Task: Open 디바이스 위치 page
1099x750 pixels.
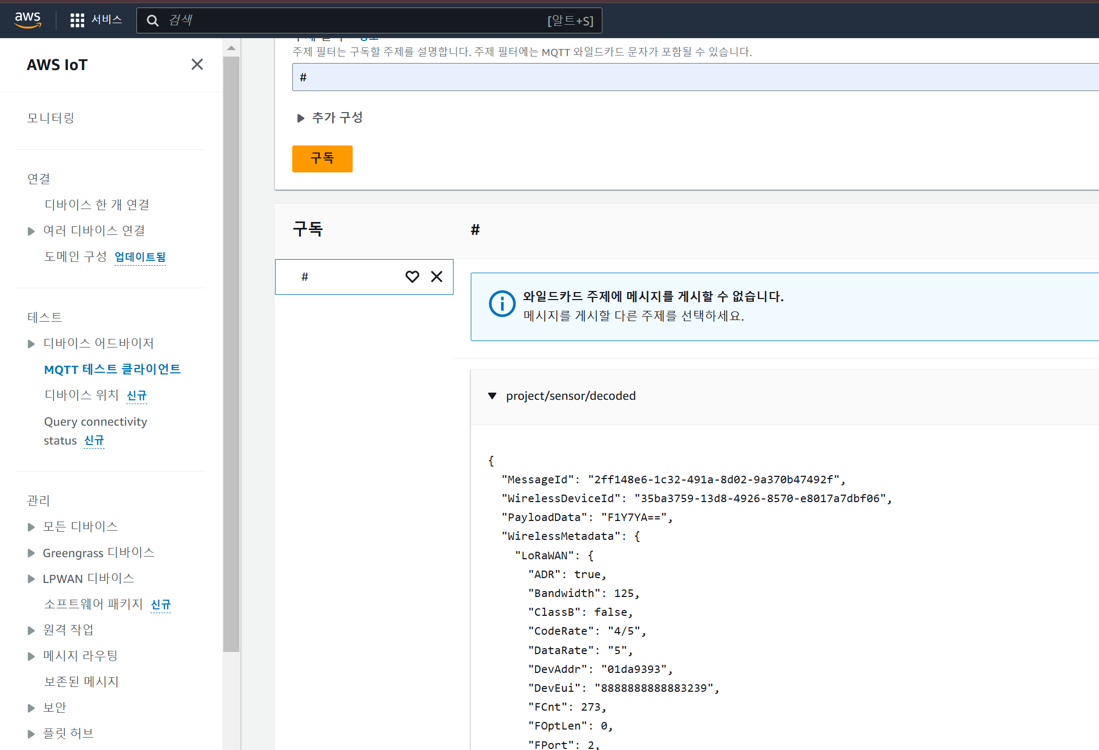Action: coord(81,395)
